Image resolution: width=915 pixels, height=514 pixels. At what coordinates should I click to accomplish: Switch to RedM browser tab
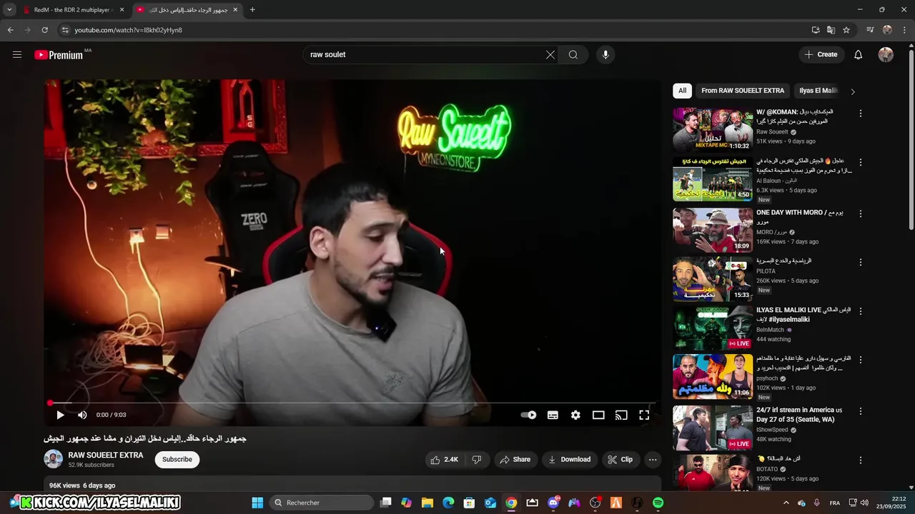(x=73, y=10)
